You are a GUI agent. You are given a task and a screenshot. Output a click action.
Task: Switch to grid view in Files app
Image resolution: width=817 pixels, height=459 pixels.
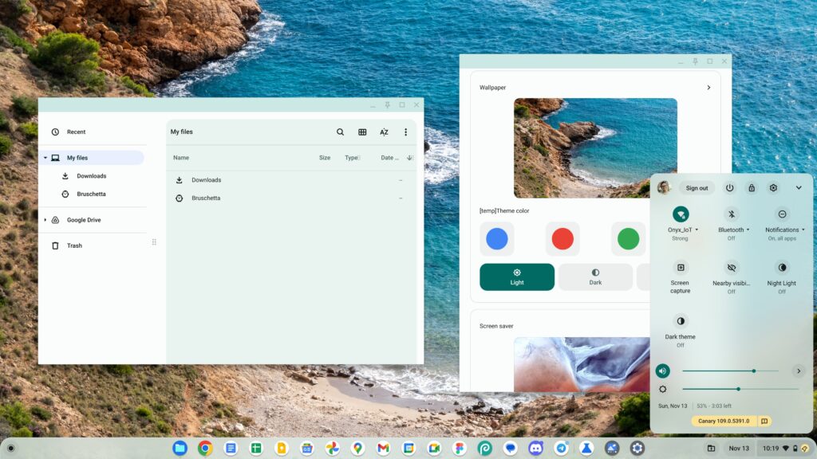[362, 131]
